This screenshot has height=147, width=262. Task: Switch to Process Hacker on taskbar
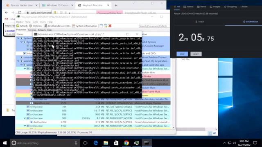click(136, 143)
